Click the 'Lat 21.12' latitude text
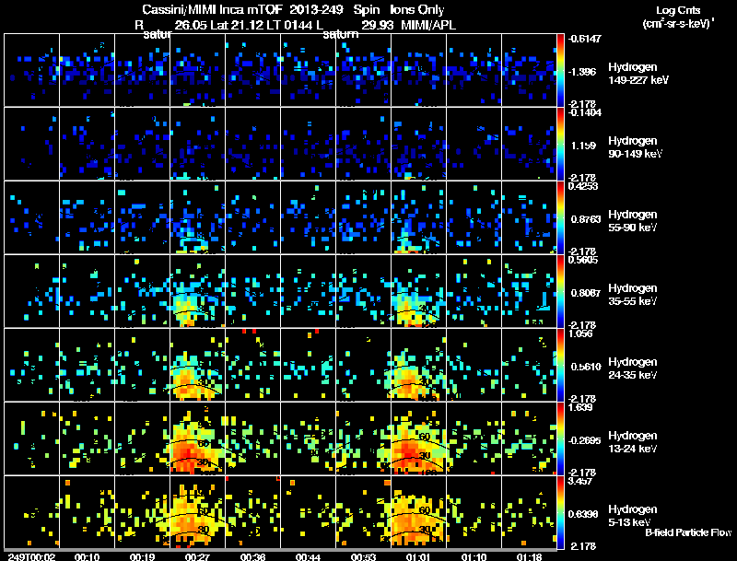The width and height of the screenshot is (737, 561). pyautogui.click(x=237, y=25)
